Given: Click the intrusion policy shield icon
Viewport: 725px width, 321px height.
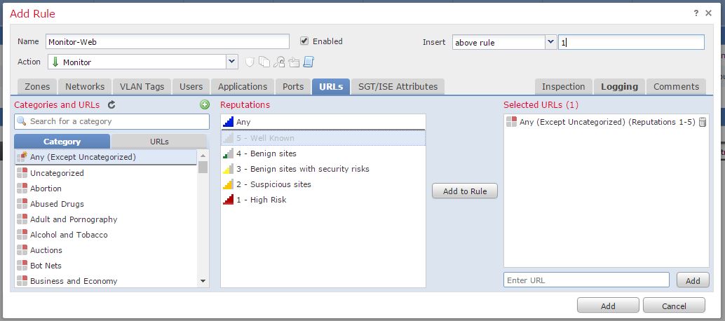Looking at the screenshot, I should click(x=250, y=62).
